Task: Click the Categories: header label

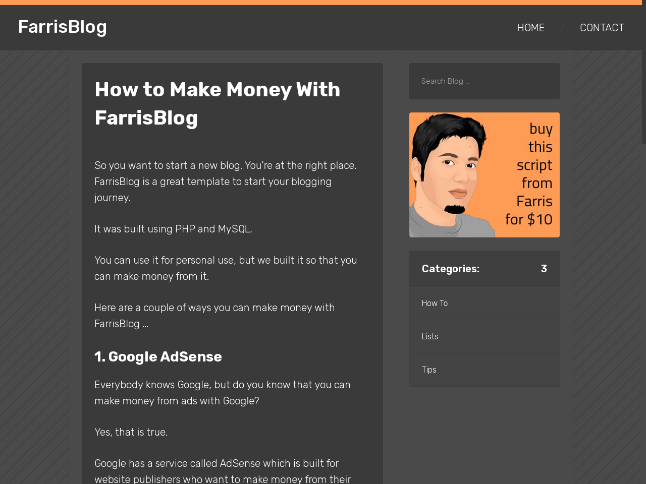Action: tap(451, 269)
